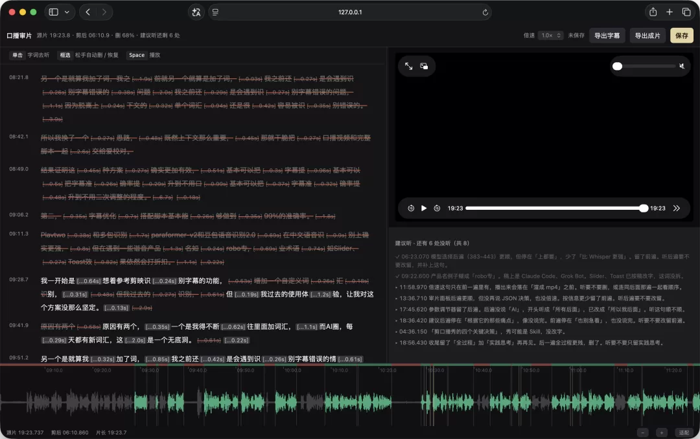This screenshot has width=700, height=439.
Task: Open the 17:45.620 listening suggestion
Action: click(x=540, y=310)
